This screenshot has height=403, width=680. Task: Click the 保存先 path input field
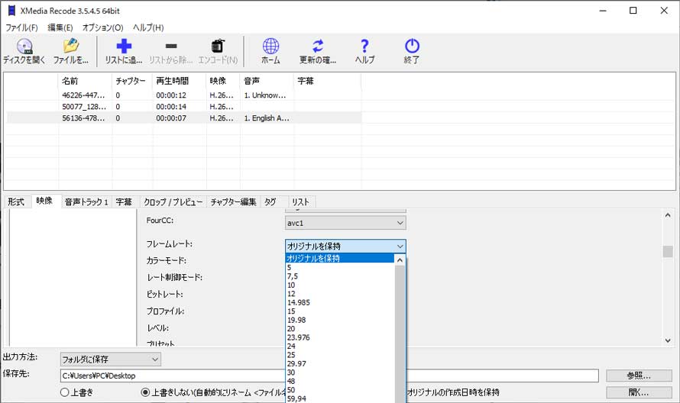coord(329,376)
